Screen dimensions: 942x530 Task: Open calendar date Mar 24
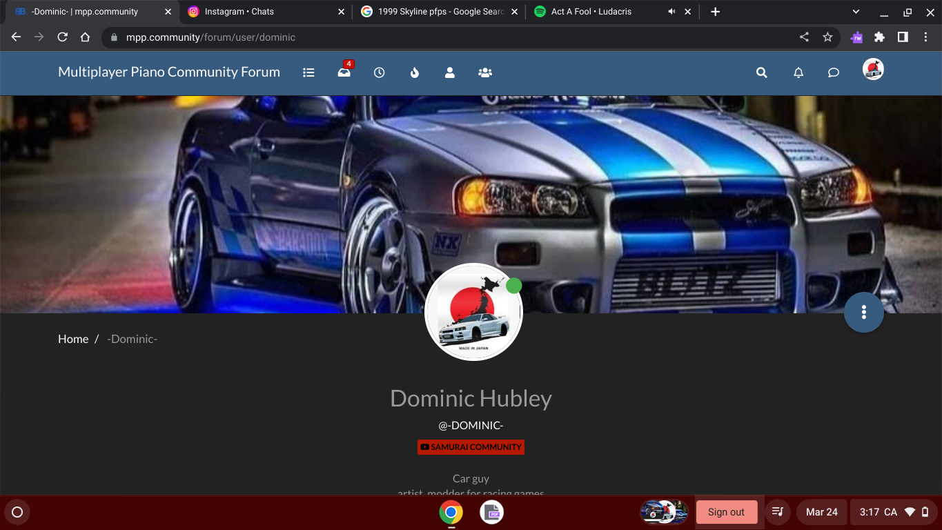(822, 512)
